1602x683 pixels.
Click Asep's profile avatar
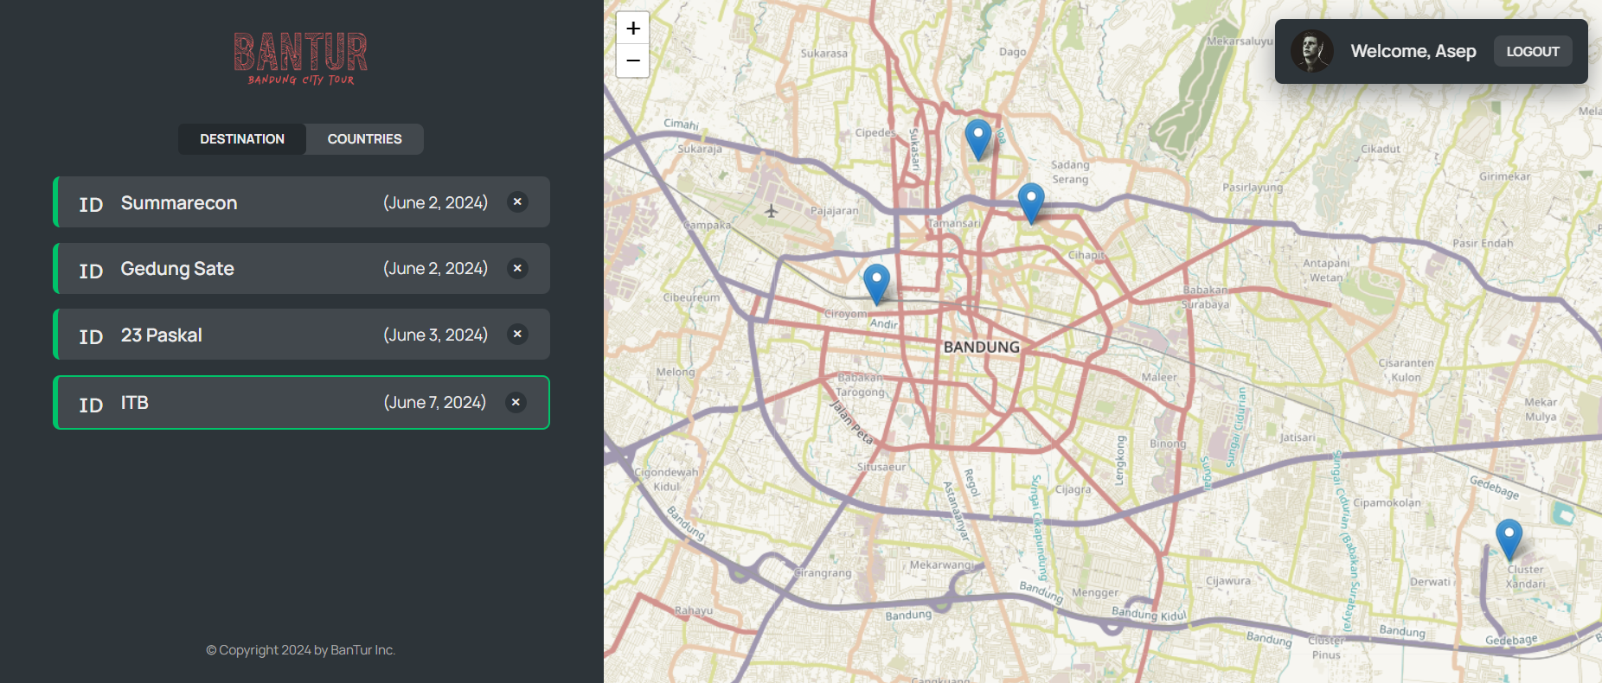click(x=1311, y=52)
